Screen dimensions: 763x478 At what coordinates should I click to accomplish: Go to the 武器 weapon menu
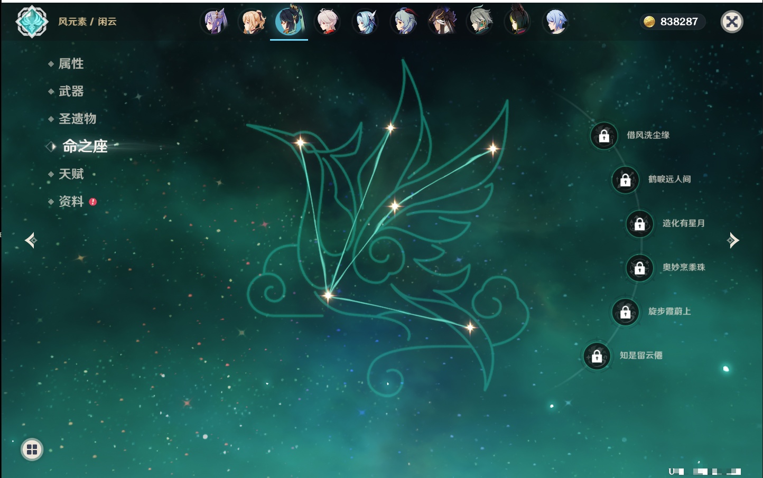click(x=71, y=91)
